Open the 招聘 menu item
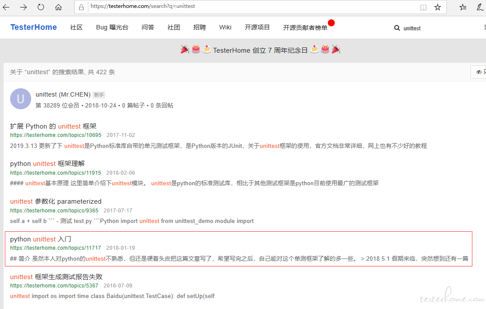 point(199,27)
